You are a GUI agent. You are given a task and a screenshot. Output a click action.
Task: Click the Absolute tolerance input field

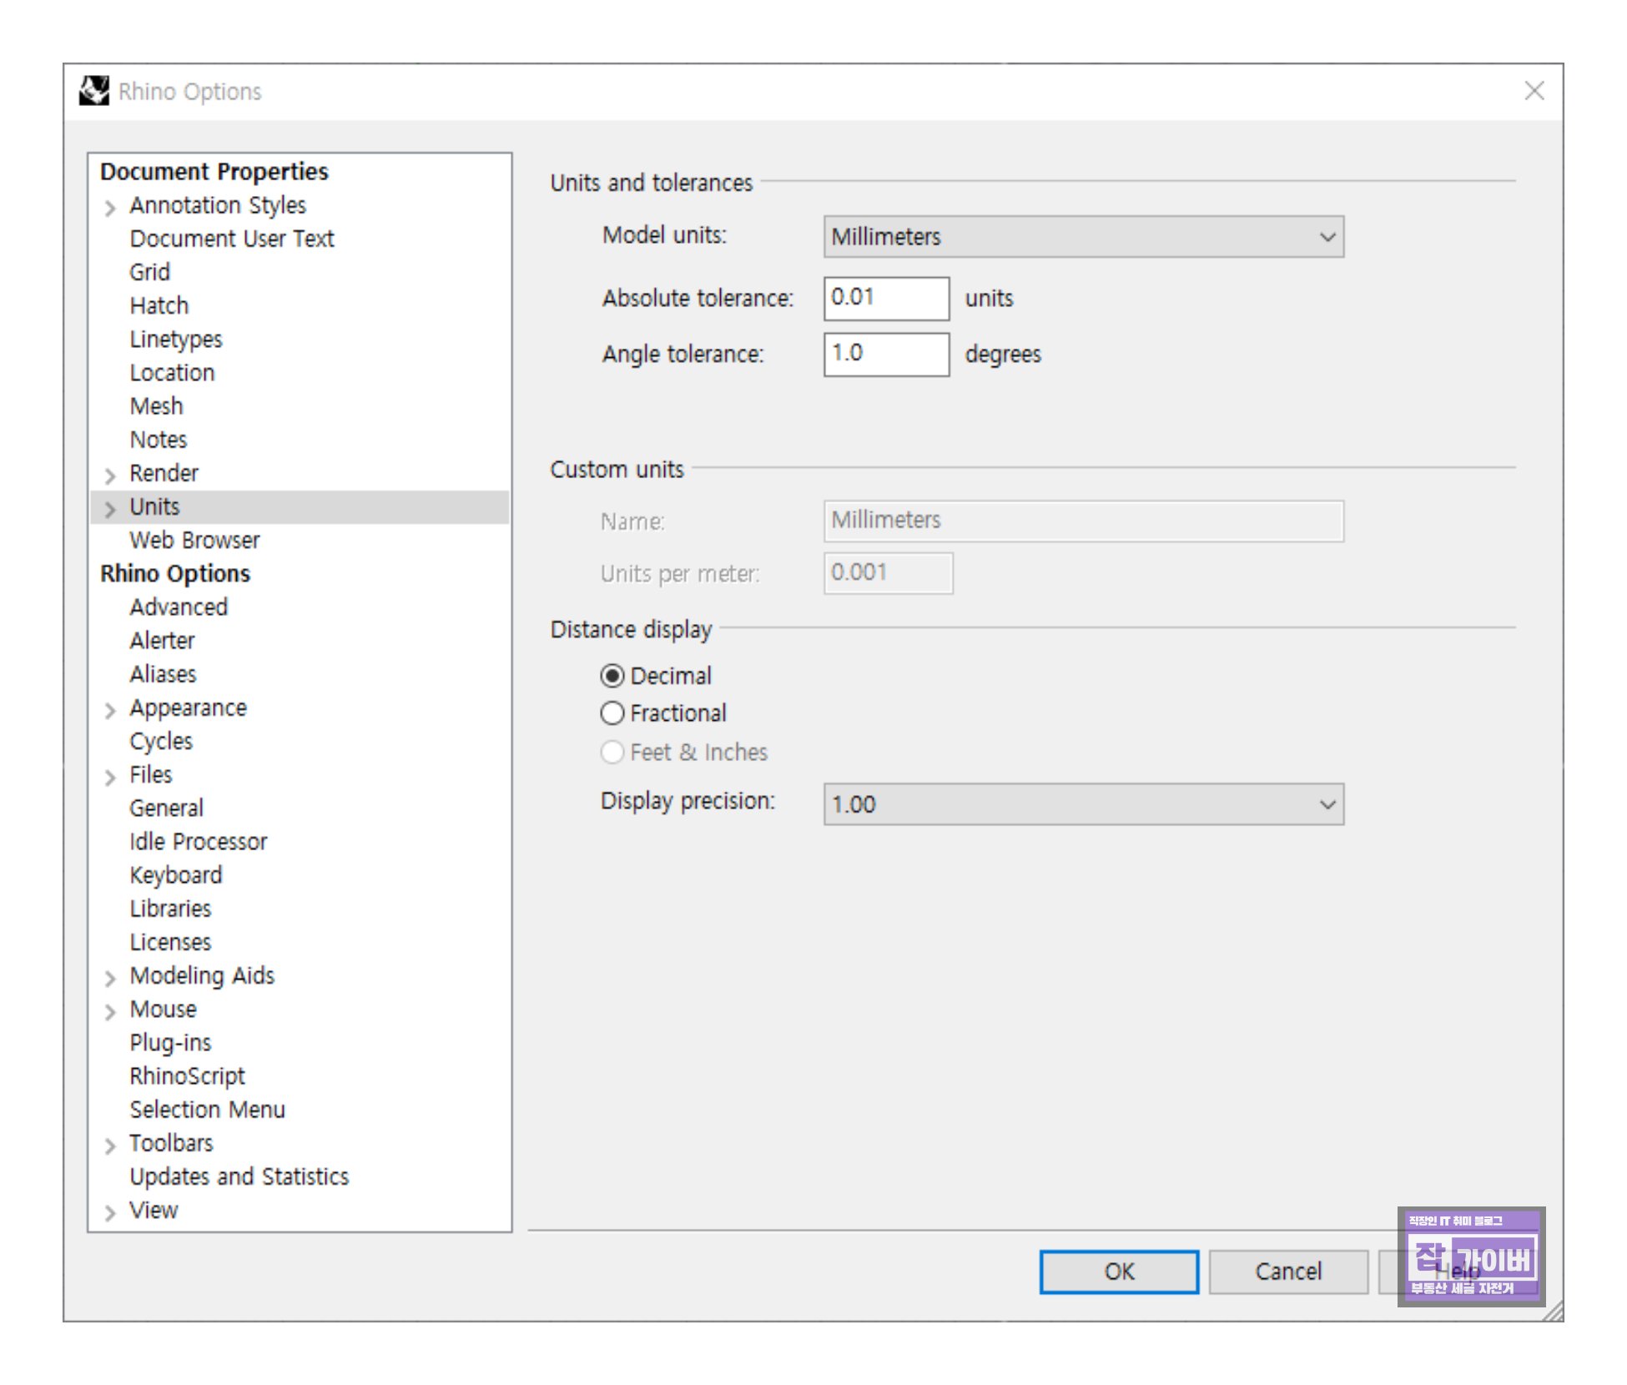click(x=885, y=298)
